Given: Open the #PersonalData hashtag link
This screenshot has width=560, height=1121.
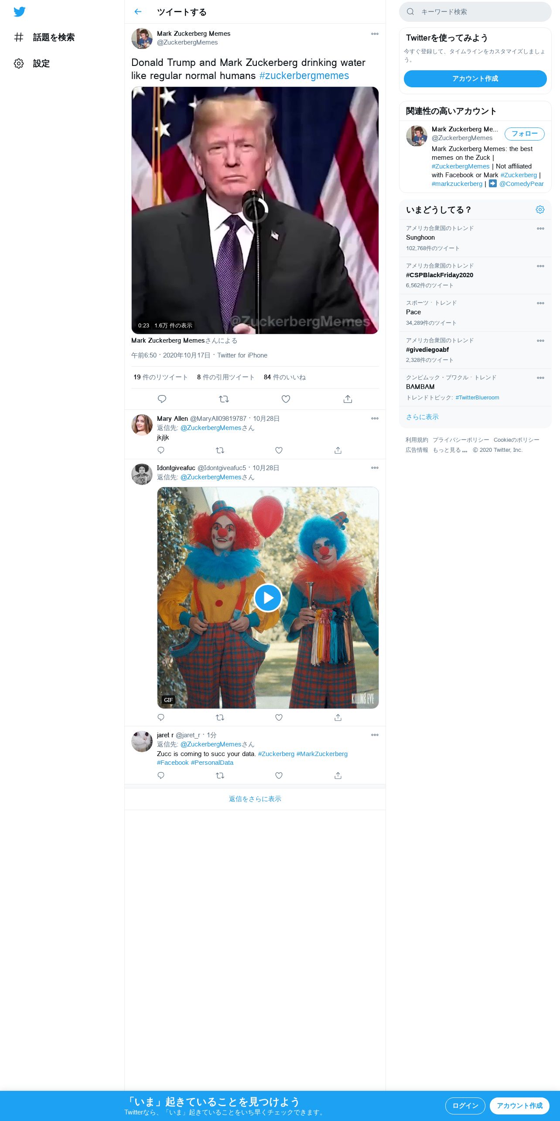Looking at the screenshot, I should (212, 763).
